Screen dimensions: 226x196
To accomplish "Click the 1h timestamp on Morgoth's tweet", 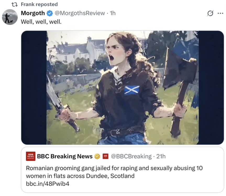I will coord(113,13).
